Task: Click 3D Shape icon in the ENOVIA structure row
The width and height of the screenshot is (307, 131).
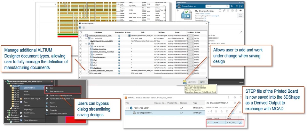Action: click(135, 113)
